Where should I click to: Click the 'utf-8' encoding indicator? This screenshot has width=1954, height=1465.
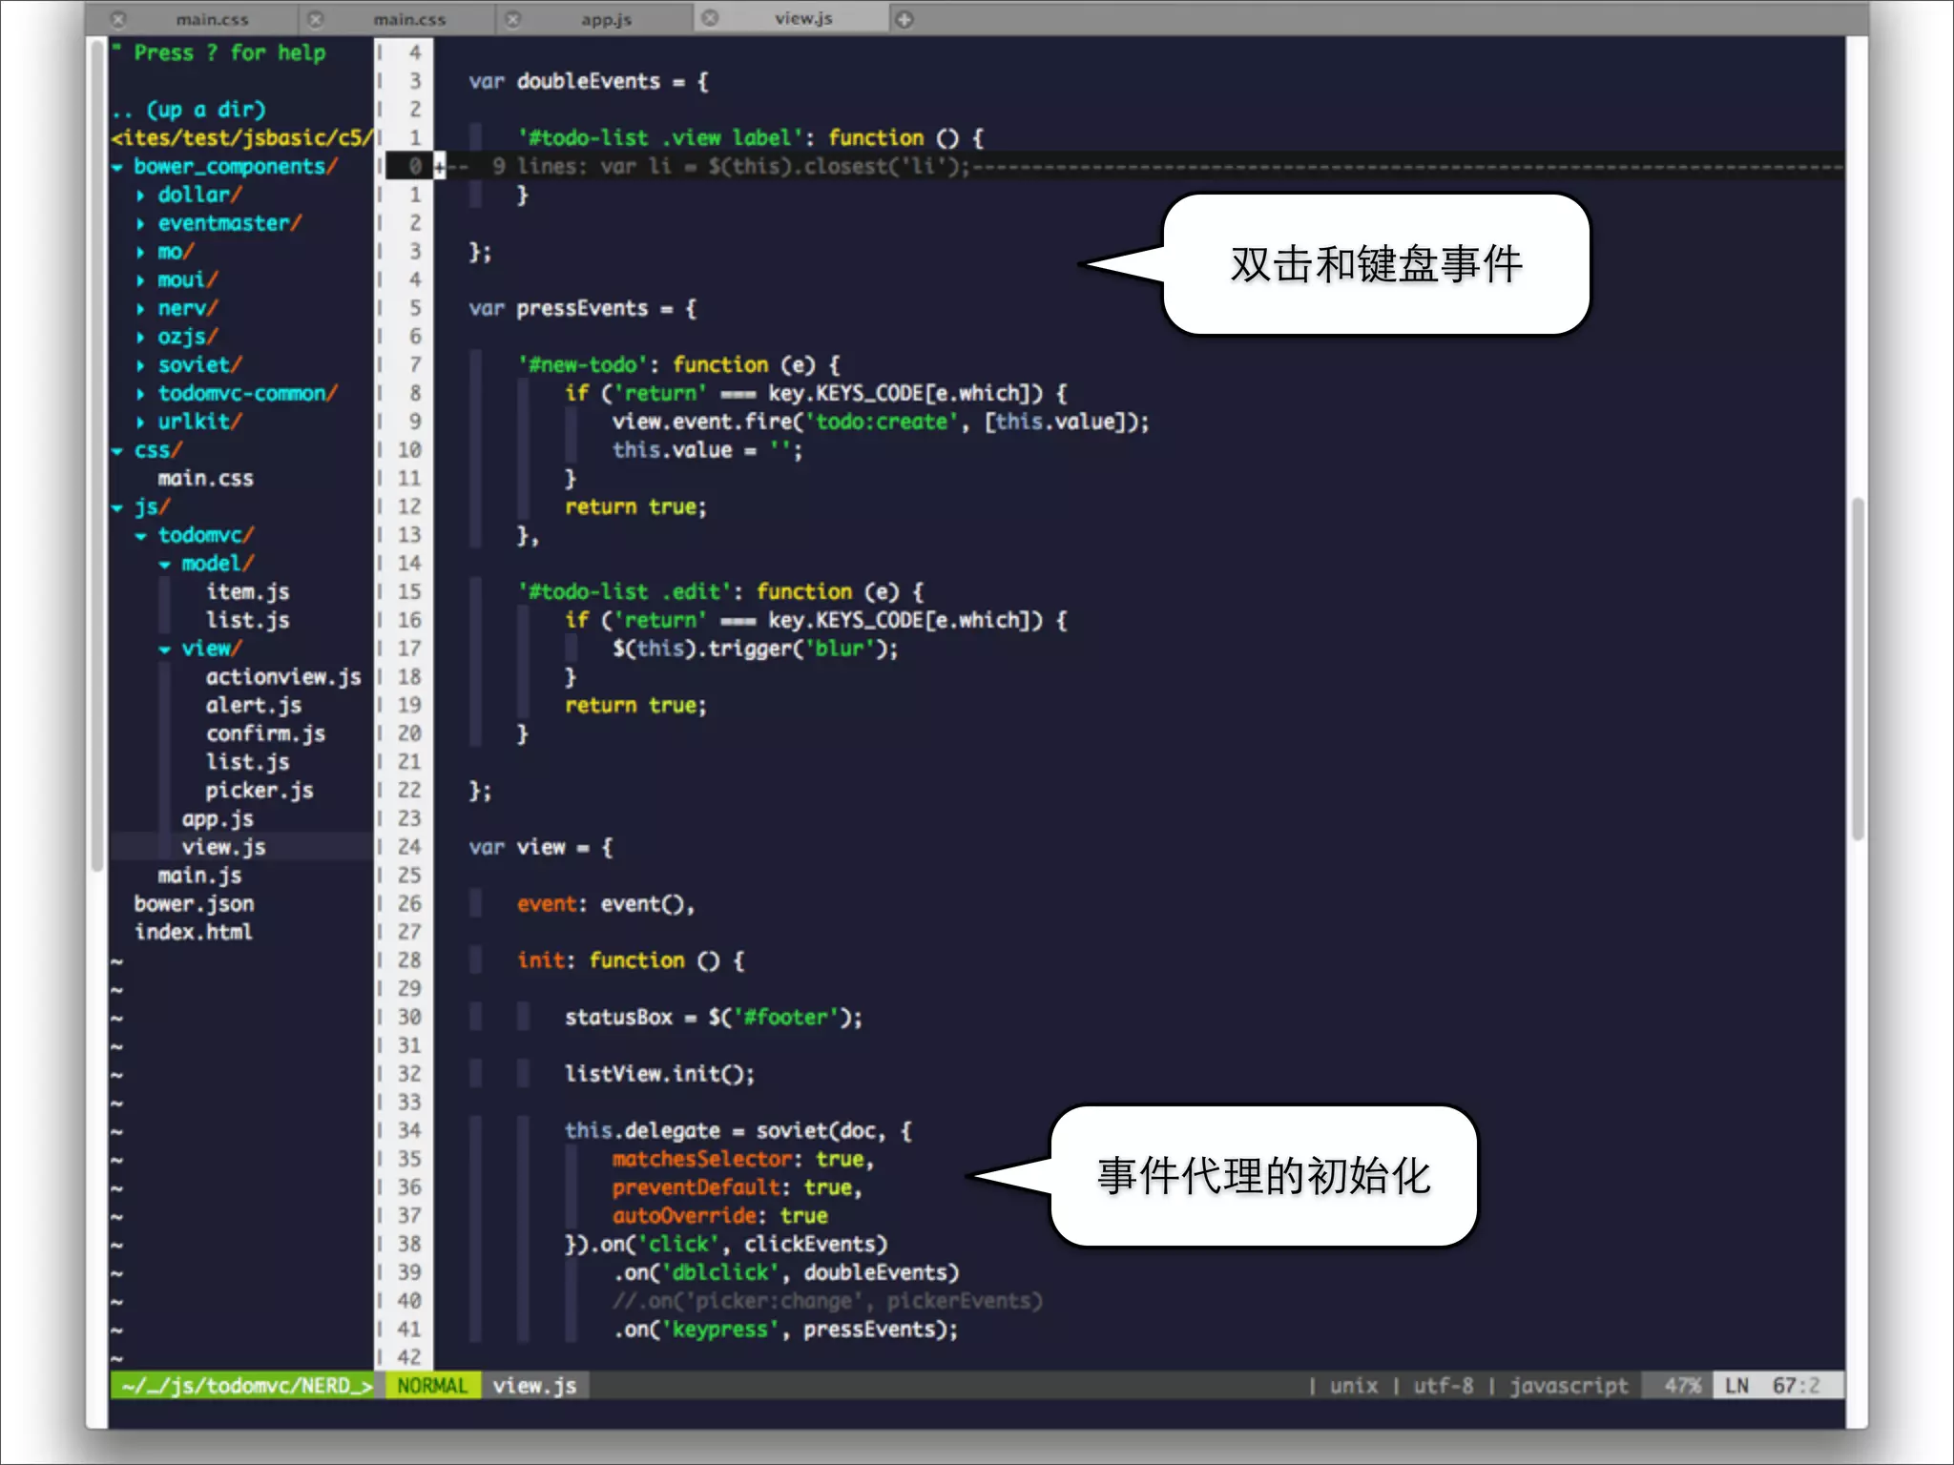pyautogui.click(x=1443, y=1385)
